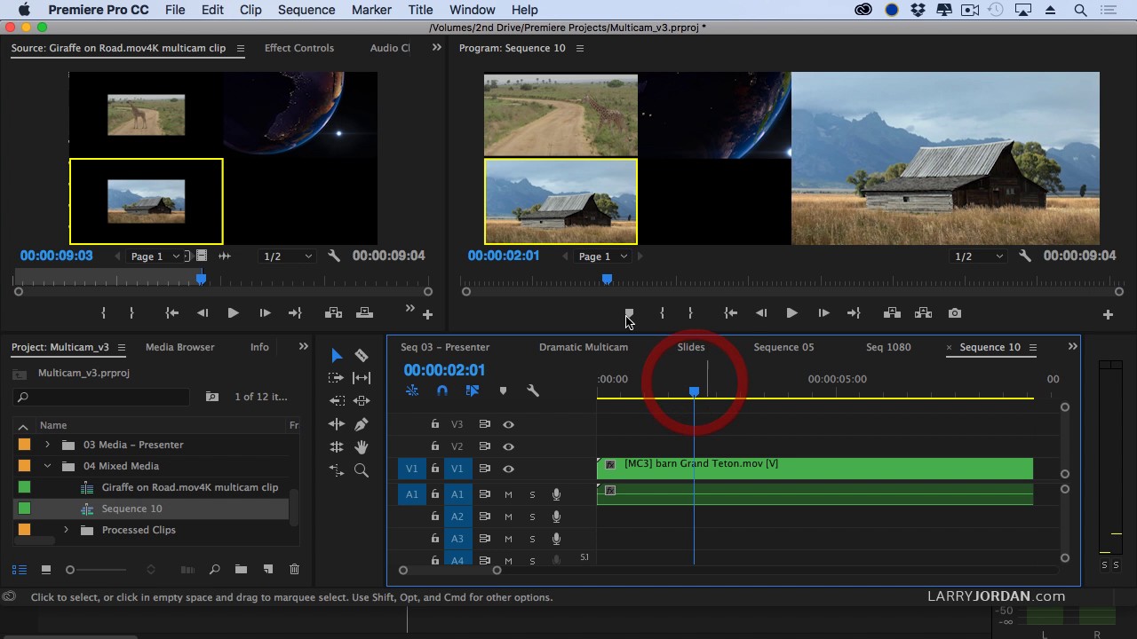
Task: Play the Program monitor sequence
Action: pyautogui.click(x=791, y=313)
